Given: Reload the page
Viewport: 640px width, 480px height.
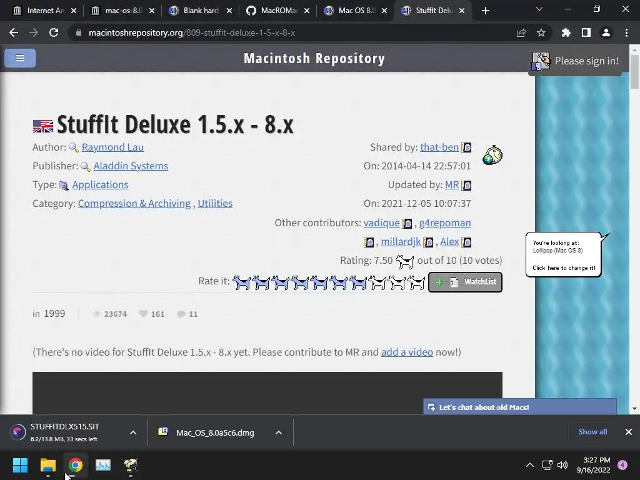Looking at the screenshot, I should coord(54,32).
